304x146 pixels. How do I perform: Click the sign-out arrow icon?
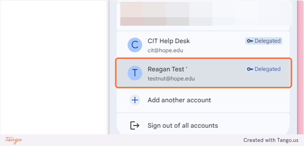135,126
